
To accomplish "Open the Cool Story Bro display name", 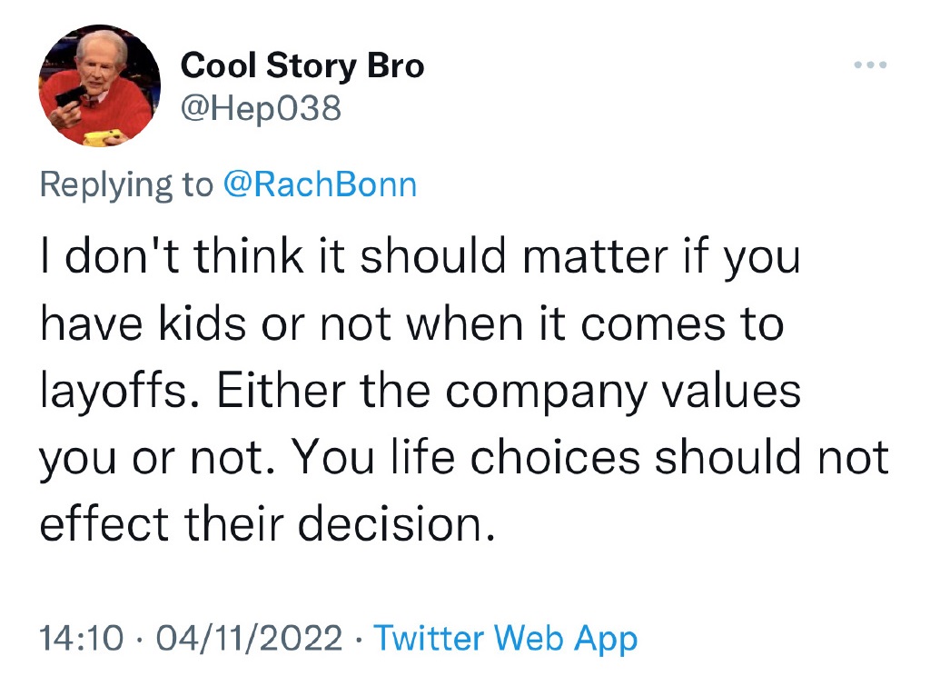I will point(302,65).
